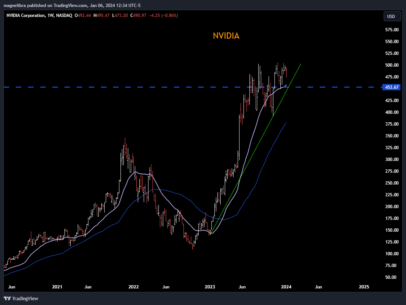Click the NVIDIA Corporation symbol name
This screenshot has width=406, height=305.
pyautogui.click(x=26, y=15)
